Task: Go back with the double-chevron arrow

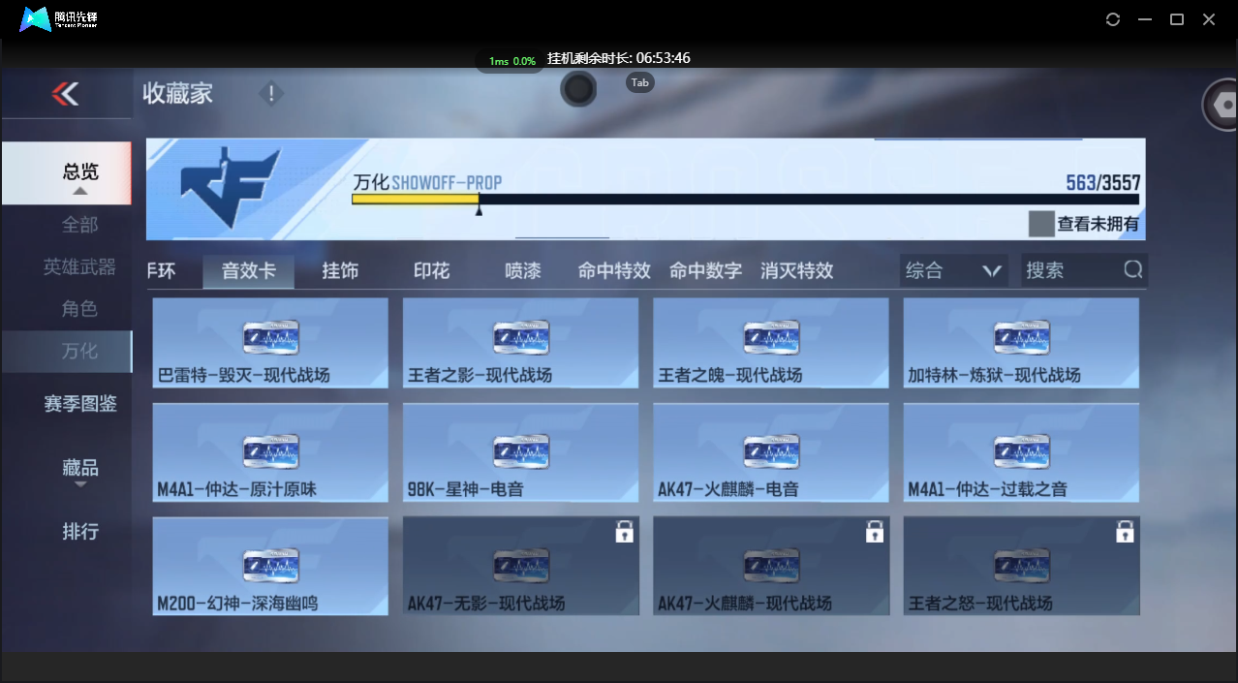Action: [65, 94]
